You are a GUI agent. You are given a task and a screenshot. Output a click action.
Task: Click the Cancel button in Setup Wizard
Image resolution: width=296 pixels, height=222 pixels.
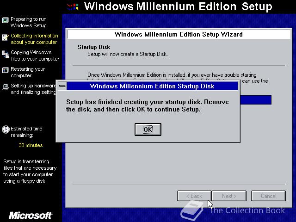pos(268,196)
